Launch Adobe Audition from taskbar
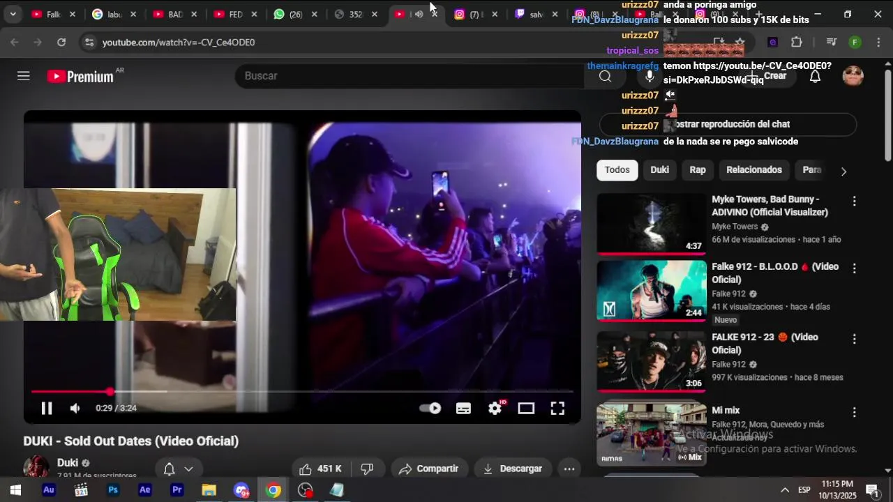 [x=49, y=490]
